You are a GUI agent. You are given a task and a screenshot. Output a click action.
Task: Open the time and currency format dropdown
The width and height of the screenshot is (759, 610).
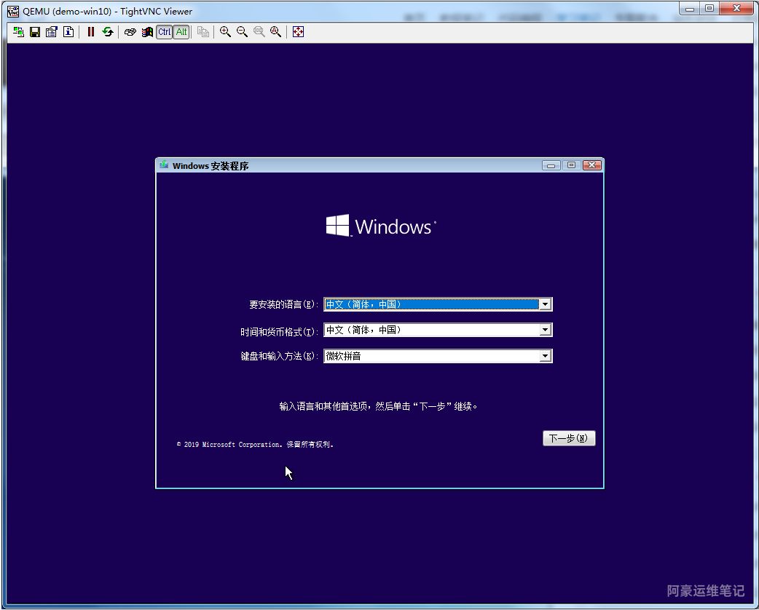point(438,330)
